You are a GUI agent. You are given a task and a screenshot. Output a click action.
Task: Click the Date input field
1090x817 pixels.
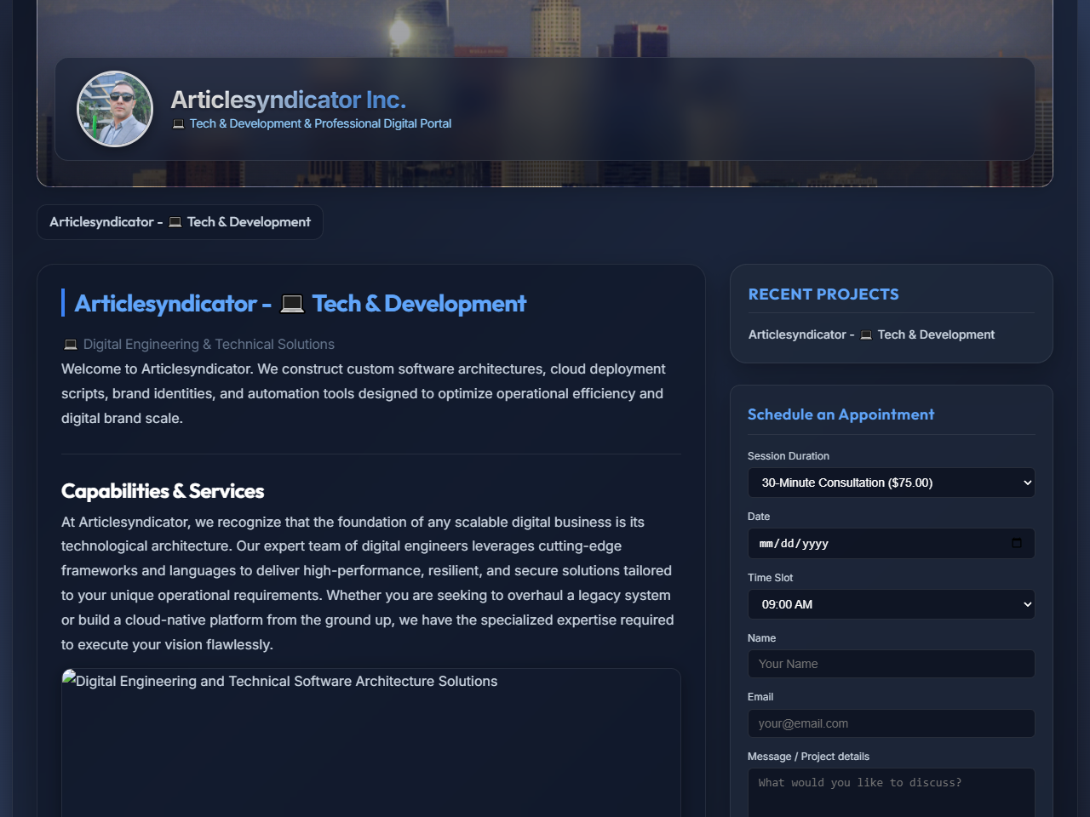[x=891, y=543]
